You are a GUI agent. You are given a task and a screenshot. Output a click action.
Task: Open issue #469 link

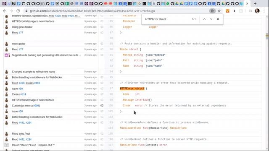click(37, 83)
